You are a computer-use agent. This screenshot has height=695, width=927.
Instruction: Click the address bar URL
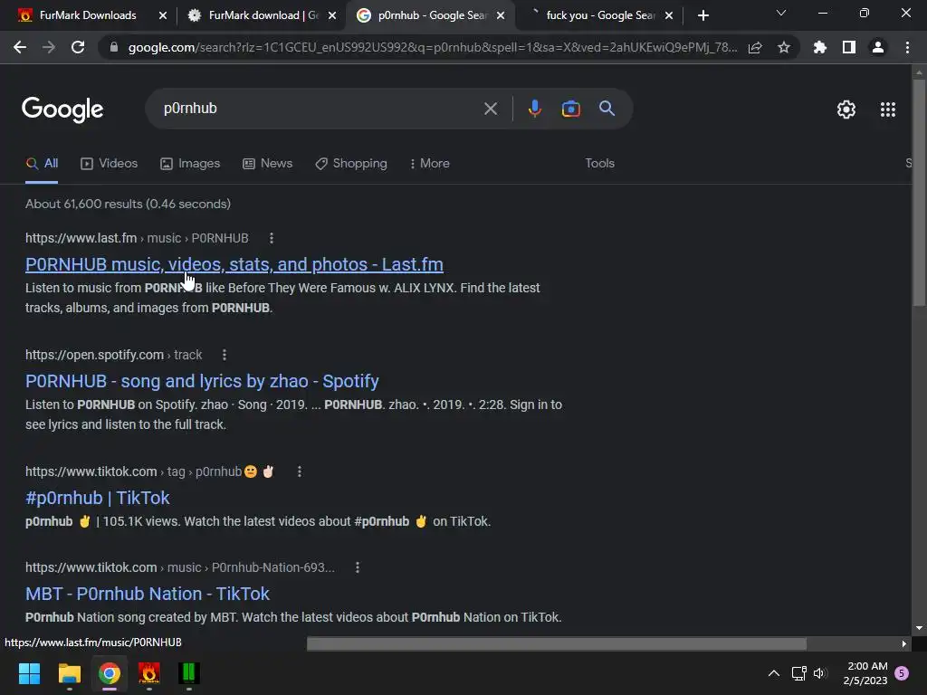click(x=432, y=47)
